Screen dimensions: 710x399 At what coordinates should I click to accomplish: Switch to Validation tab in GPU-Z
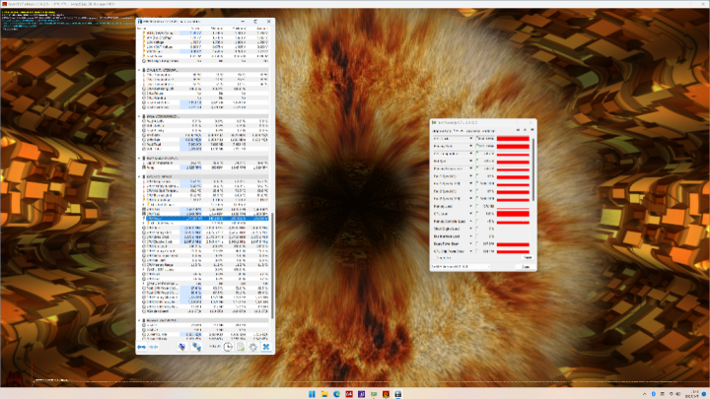487,131
